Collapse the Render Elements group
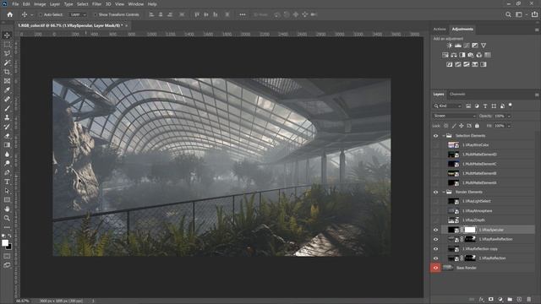 [x=444, y=192]
